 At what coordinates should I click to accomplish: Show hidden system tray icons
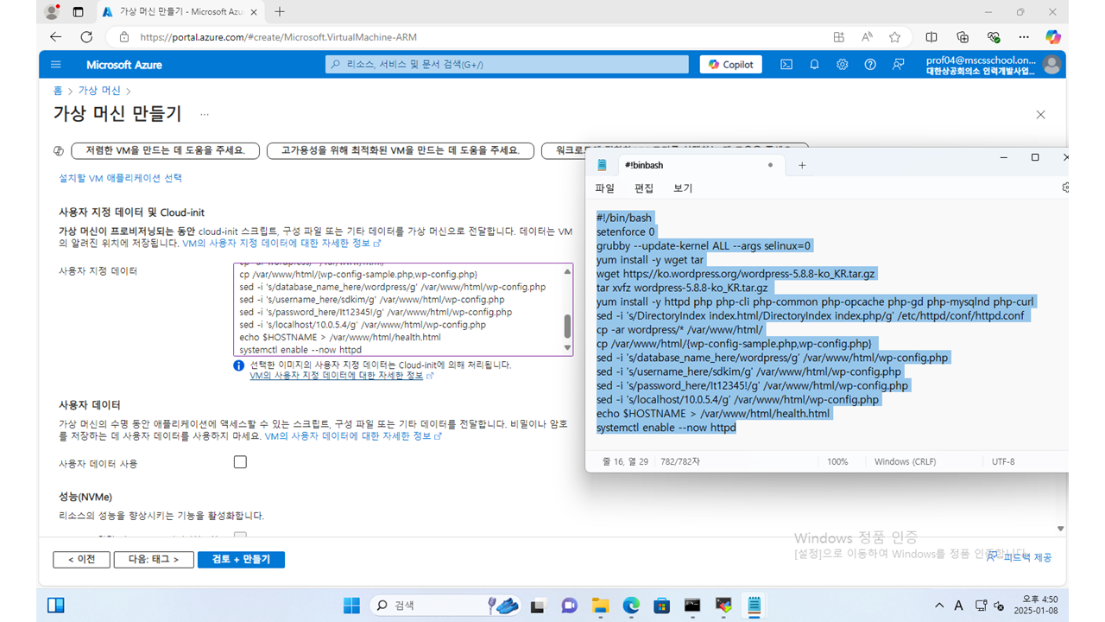pos(939,606)
